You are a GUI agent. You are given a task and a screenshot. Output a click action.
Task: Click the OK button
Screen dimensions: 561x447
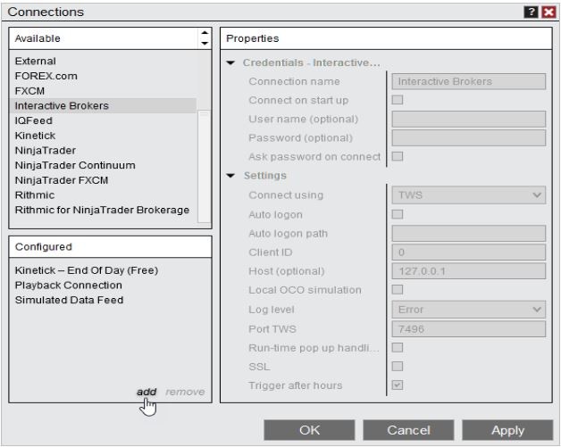tap(309, 430)
